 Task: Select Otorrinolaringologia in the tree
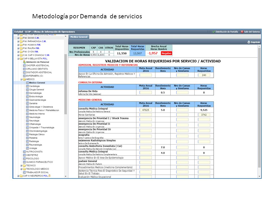pyautogui.click(x=38, y=131)
